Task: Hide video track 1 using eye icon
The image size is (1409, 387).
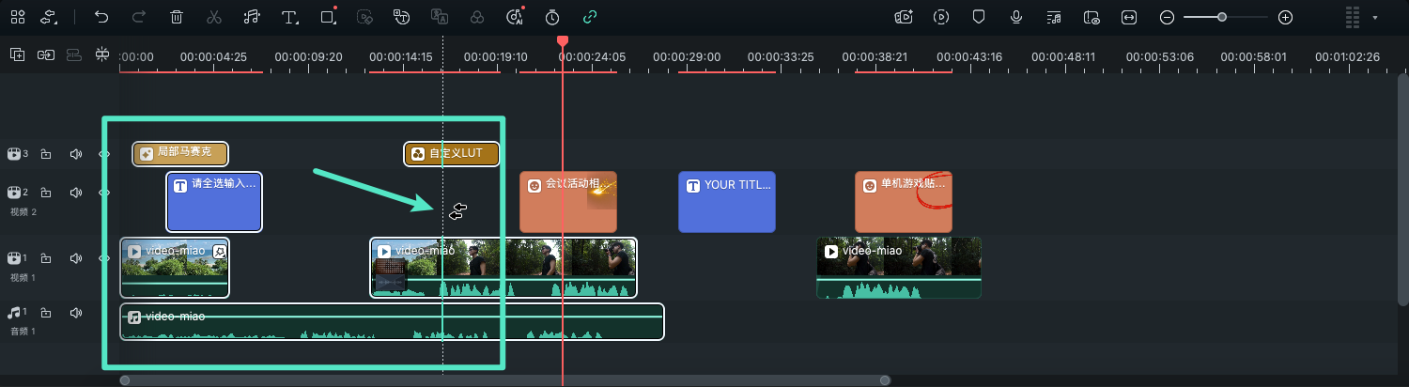Action: pyautogui.click(x=104, y=257)
